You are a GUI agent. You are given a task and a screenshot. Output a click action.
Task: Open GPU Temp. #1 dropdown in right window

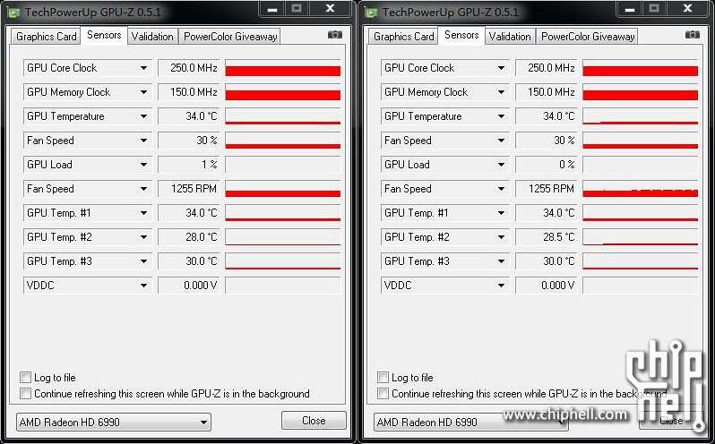pyautogui.click(x=445, y=213)
